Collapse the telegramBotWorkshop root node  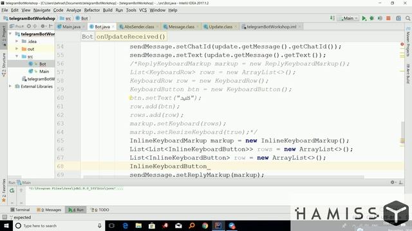point(10,34)
